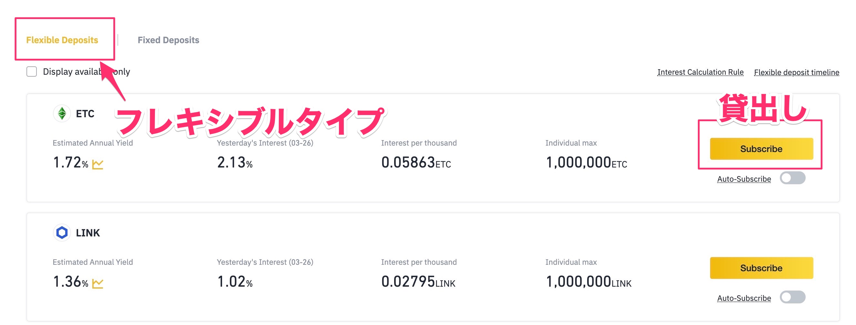Subscribe to the LINK flexible deposit
The width and height of the screenshot is (856, 325).
[761, 268]
